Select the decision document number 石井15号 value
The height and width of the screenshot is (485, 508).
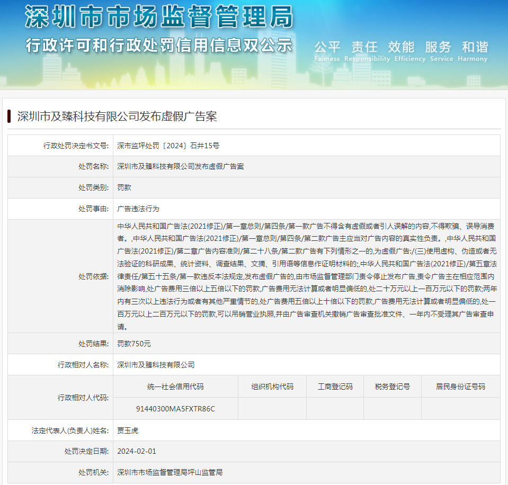tap(168, 145)
